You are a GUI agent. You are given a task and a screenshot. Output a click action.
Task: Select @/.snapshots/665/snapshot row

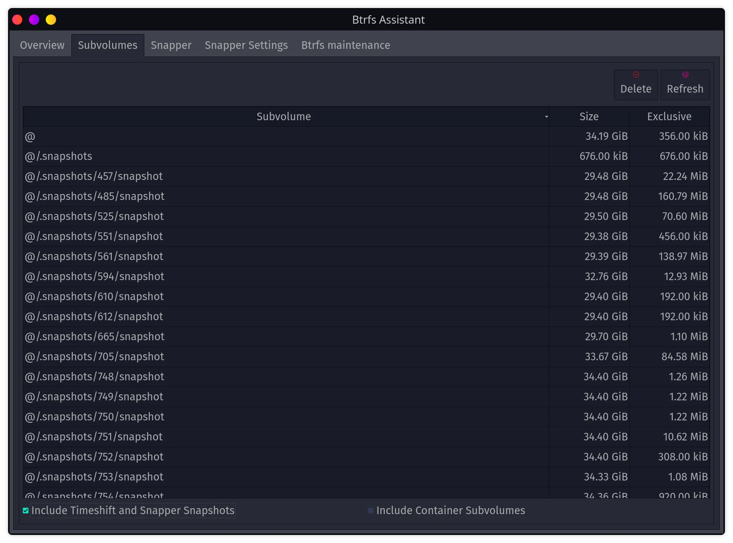(x=366, y=337)
